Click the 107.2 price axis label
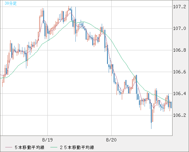The height and width of the screenshot is (152, 189). click(x=179, y=7)
